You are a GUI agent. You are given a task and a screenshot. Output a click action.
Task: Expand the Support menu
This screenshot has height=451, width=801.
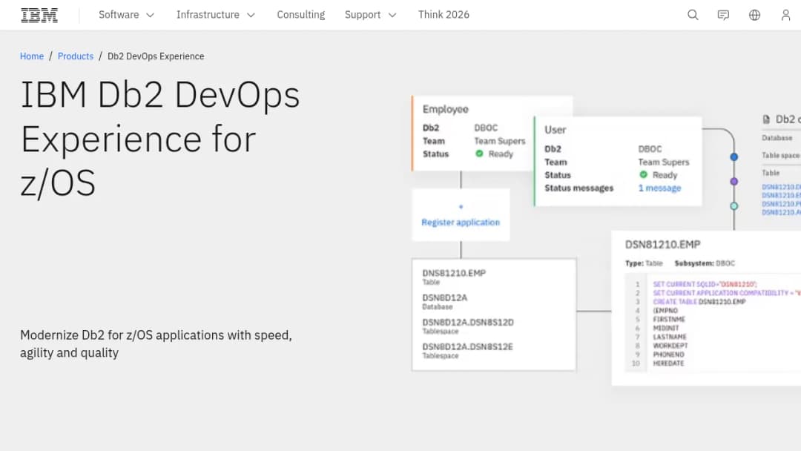370,15
